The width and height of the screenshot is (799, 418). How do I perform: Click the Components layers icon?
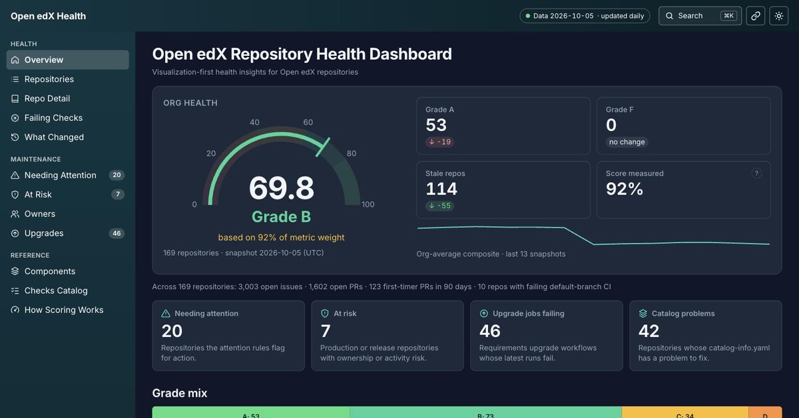[x=15, y=271]
